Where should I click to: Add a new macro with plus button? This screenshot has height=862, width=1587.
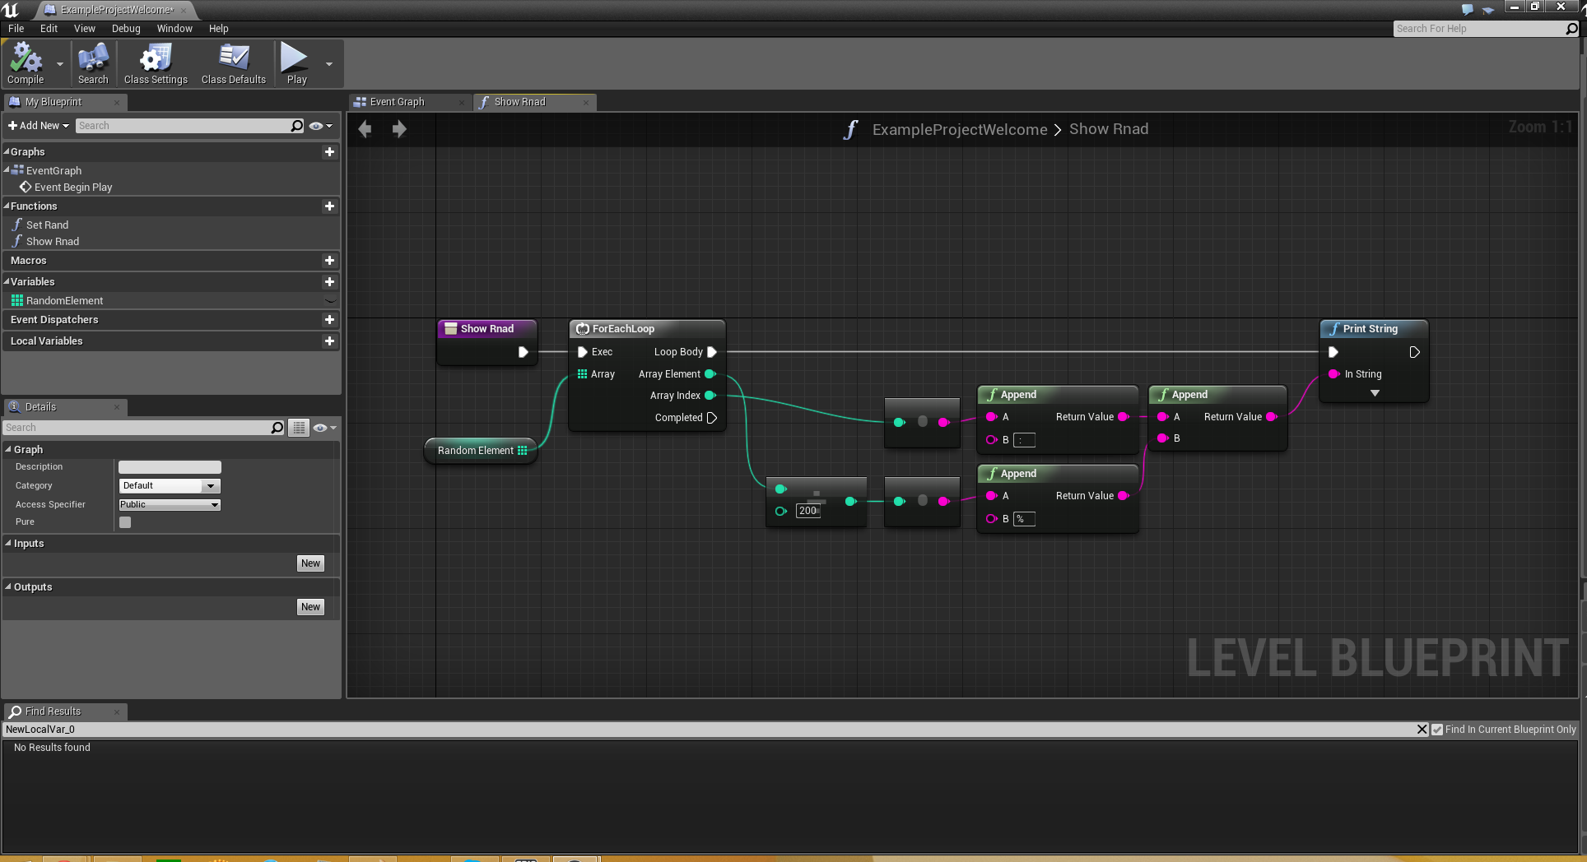[329, 261]
